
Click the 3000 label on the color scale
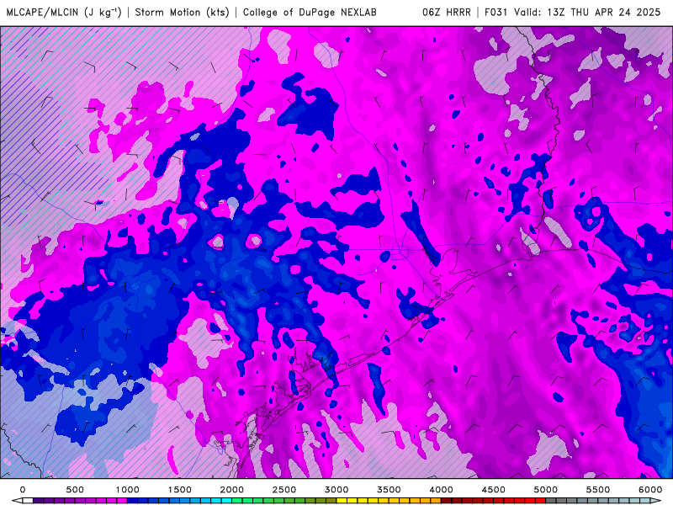(336, 490)
